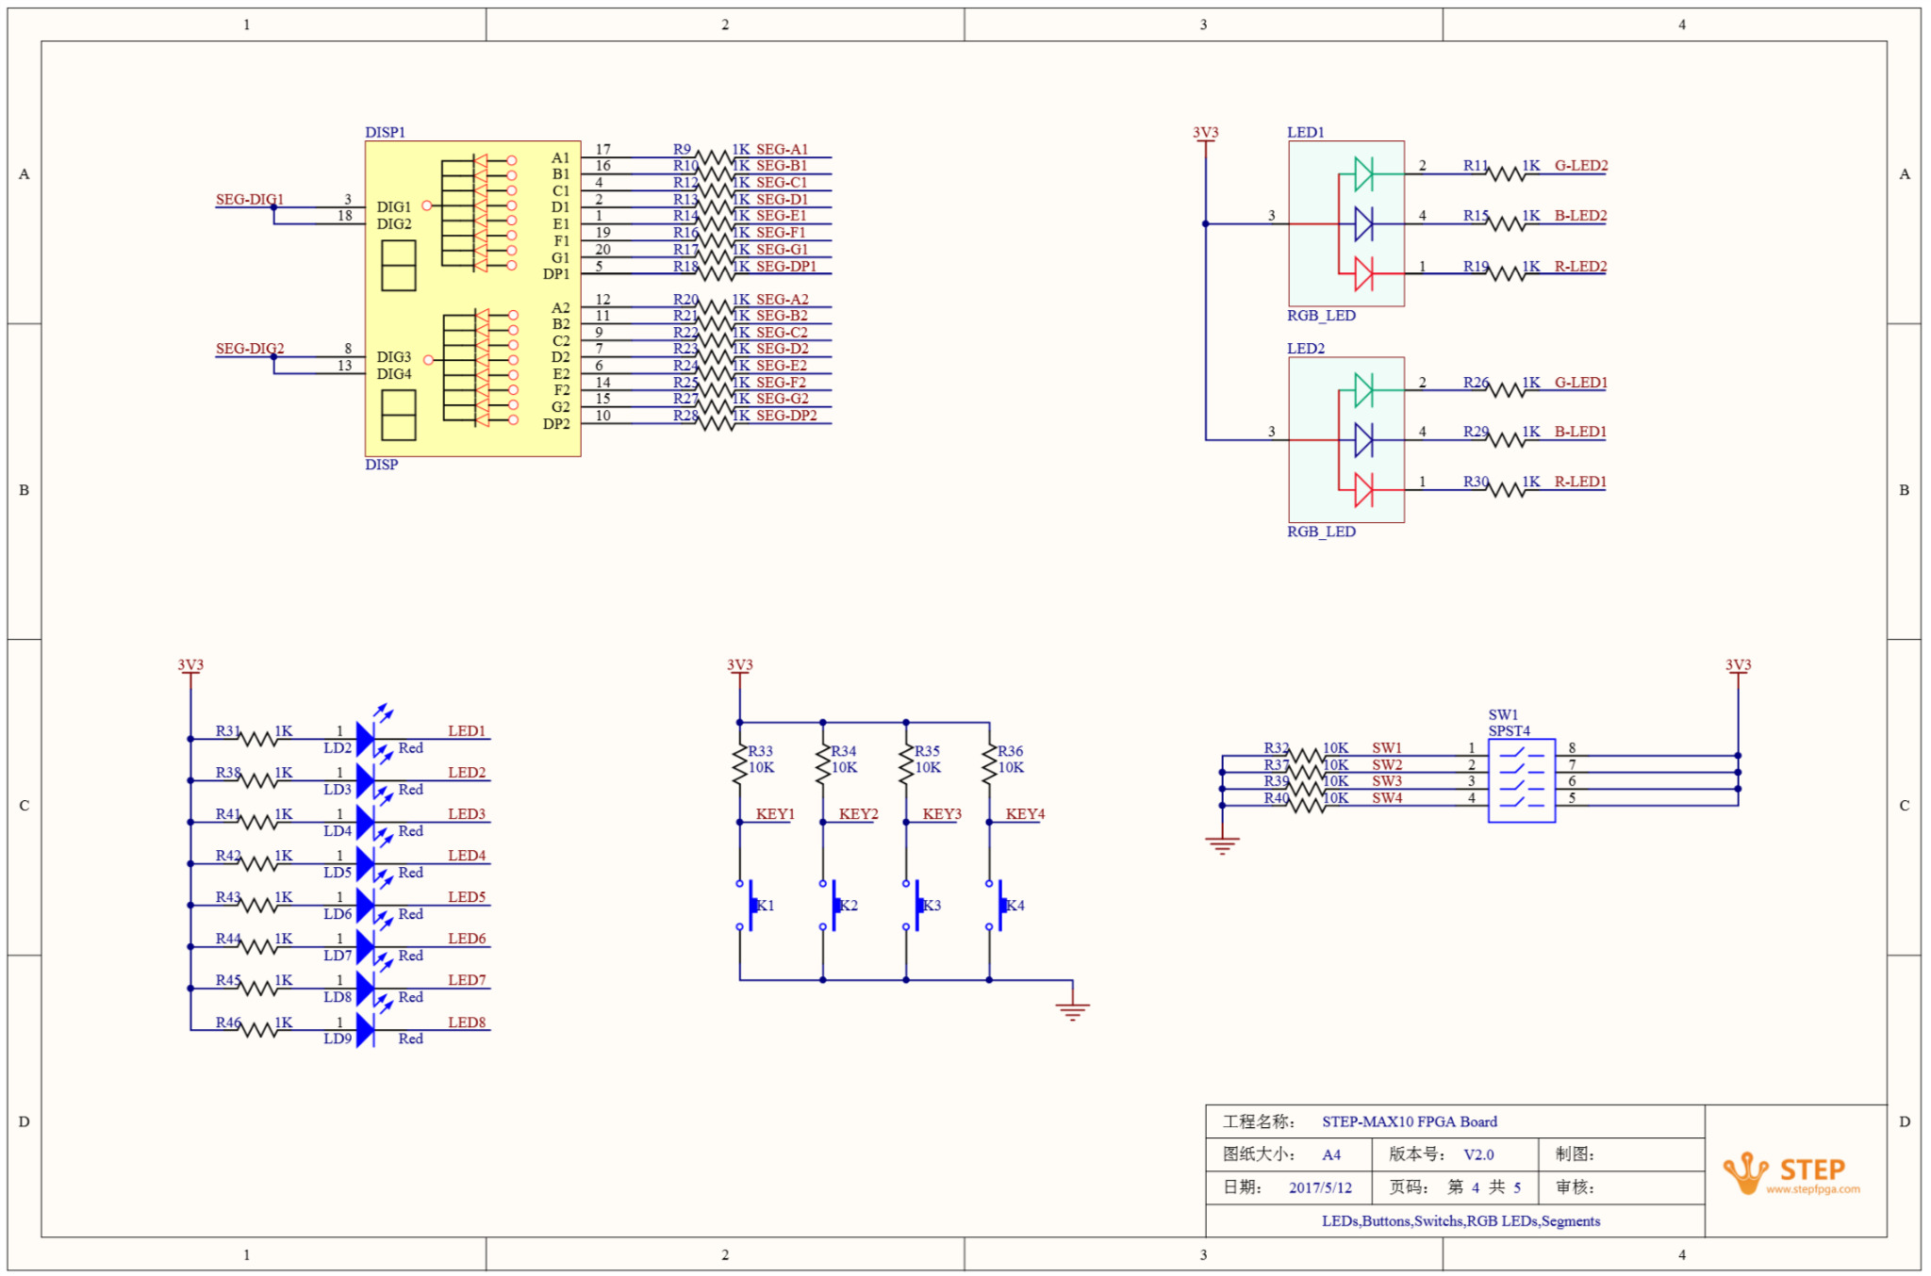Select the R33 10K resistor symbol
This screenshot has height=1276, width=1931.
740,763
